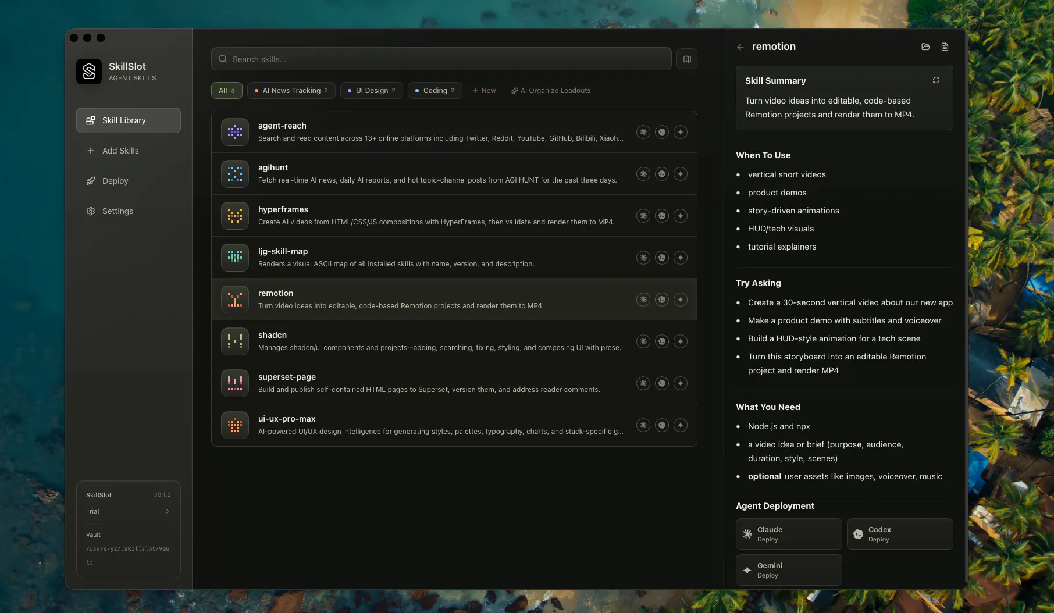The image size is (1054, 613).
Task: Open the remotion skill document icon
Action: click(x=945, y=47)
